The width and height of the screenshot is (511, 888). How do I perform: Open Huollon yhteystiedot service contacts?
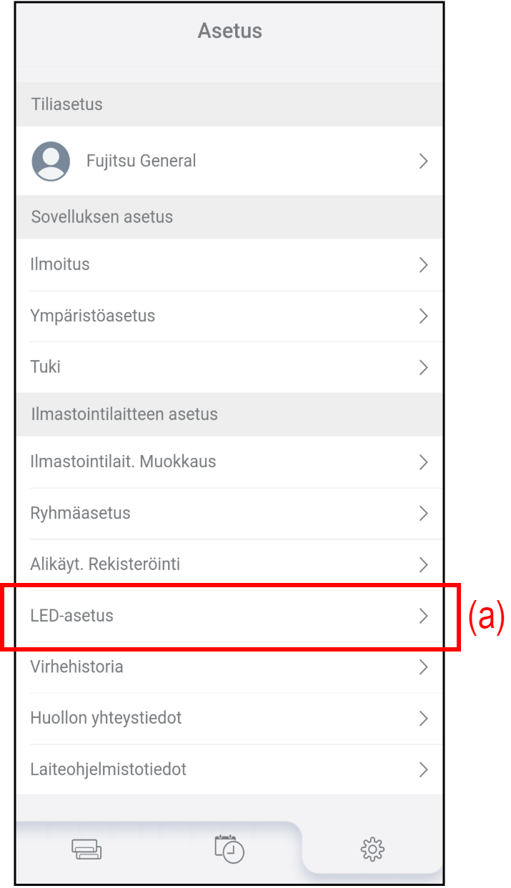106,718
